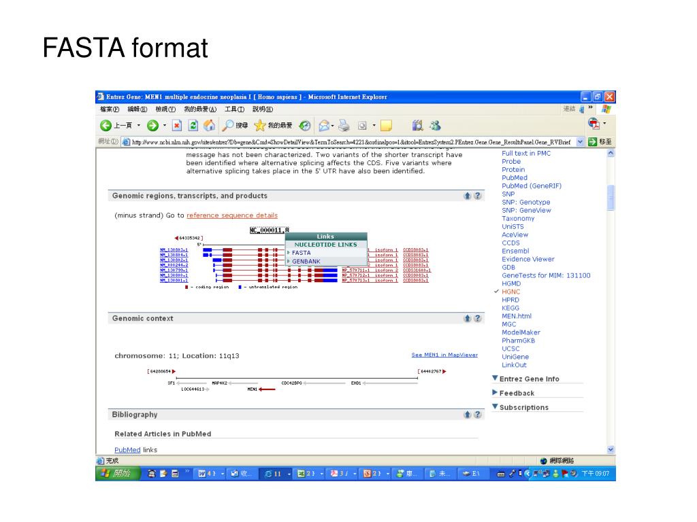Print the page with the printer icon

(x=344, y=126)
